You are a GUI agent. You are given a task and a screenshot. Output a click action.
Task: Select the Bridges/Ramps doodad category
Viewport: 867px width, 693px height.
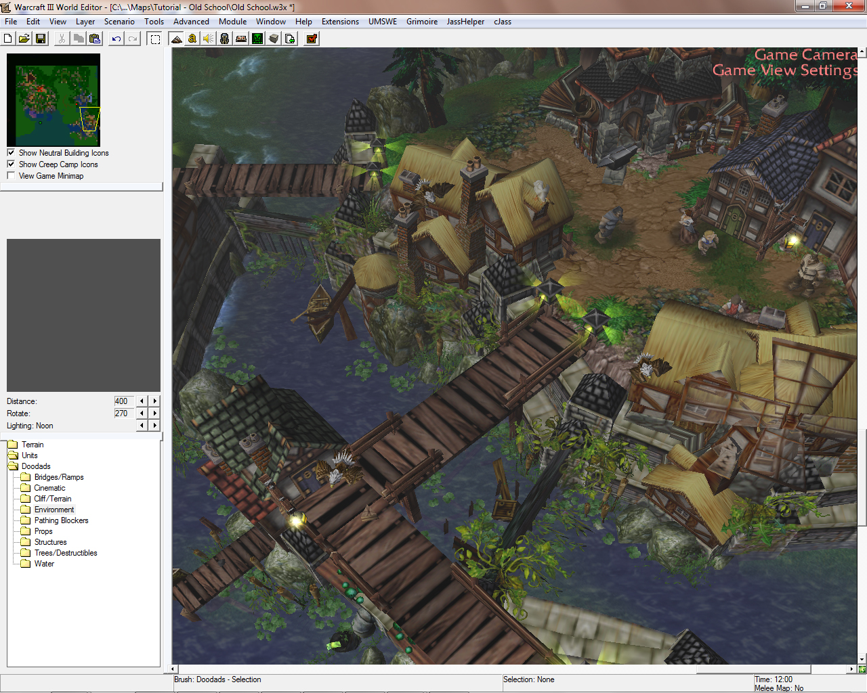click(59, 477)
